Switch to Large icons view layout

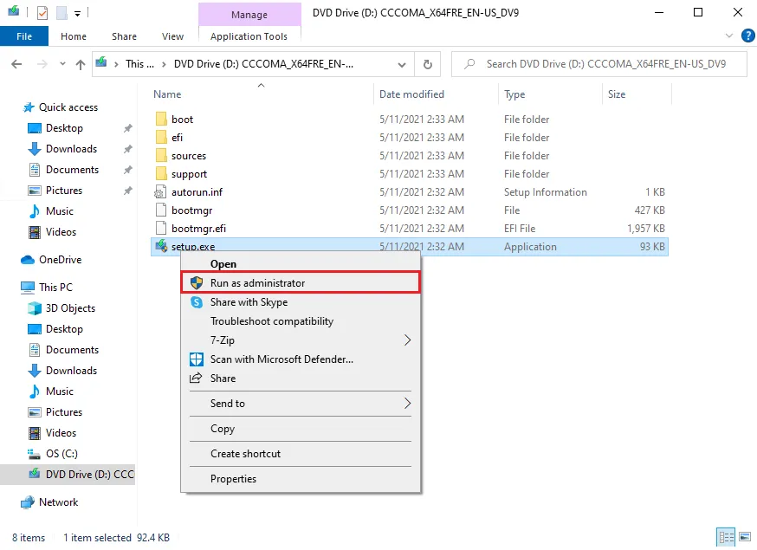point(745,537)
